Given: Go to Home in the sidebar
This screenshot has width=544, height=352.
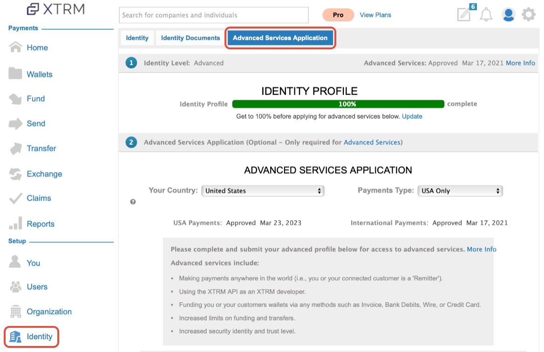Looking at the screenshot, I should (x=37, y=47).
